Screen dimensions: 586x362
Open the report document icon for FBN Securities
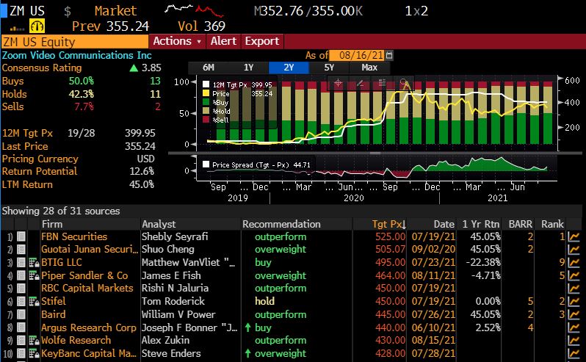[21, 236]
